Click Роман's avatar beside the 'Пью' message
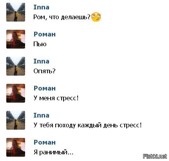This screenshot has height=161, width=169. [16, 39]
